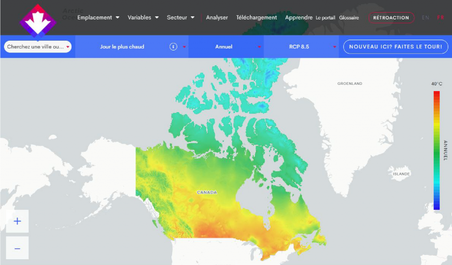This screenshot has height=265, width=452.
Task: Click the city search field
Action: 35,47
